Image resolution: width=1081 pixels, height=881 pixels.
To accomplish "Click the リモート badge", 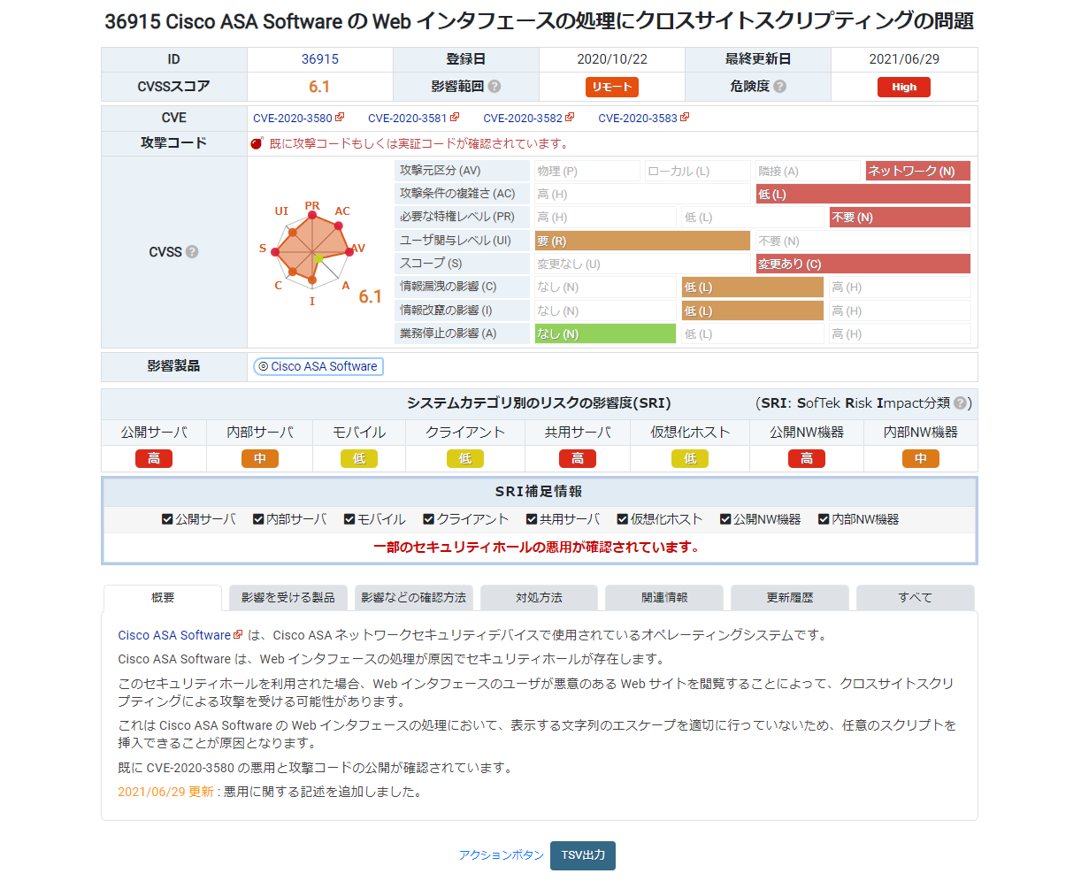I will 612,87.
